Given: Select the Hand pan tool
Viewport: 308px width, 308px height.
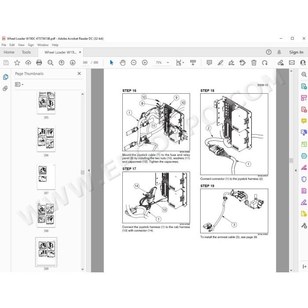Looking at the screenshot, I should [123, 62].
